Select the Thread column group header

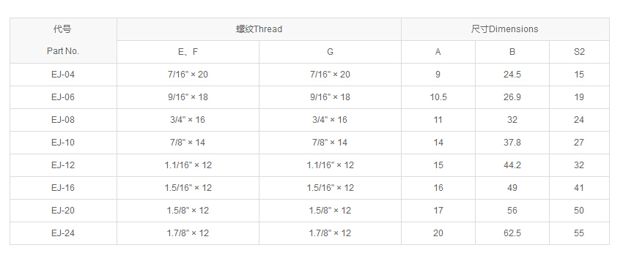point(259,29)
